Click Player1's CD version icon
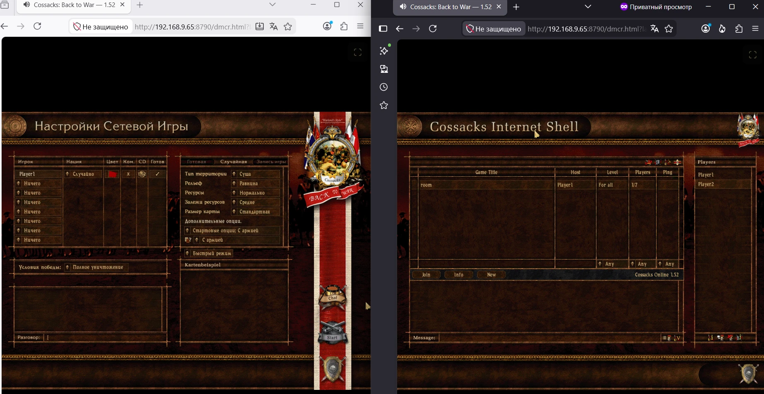 click(142, 174)
